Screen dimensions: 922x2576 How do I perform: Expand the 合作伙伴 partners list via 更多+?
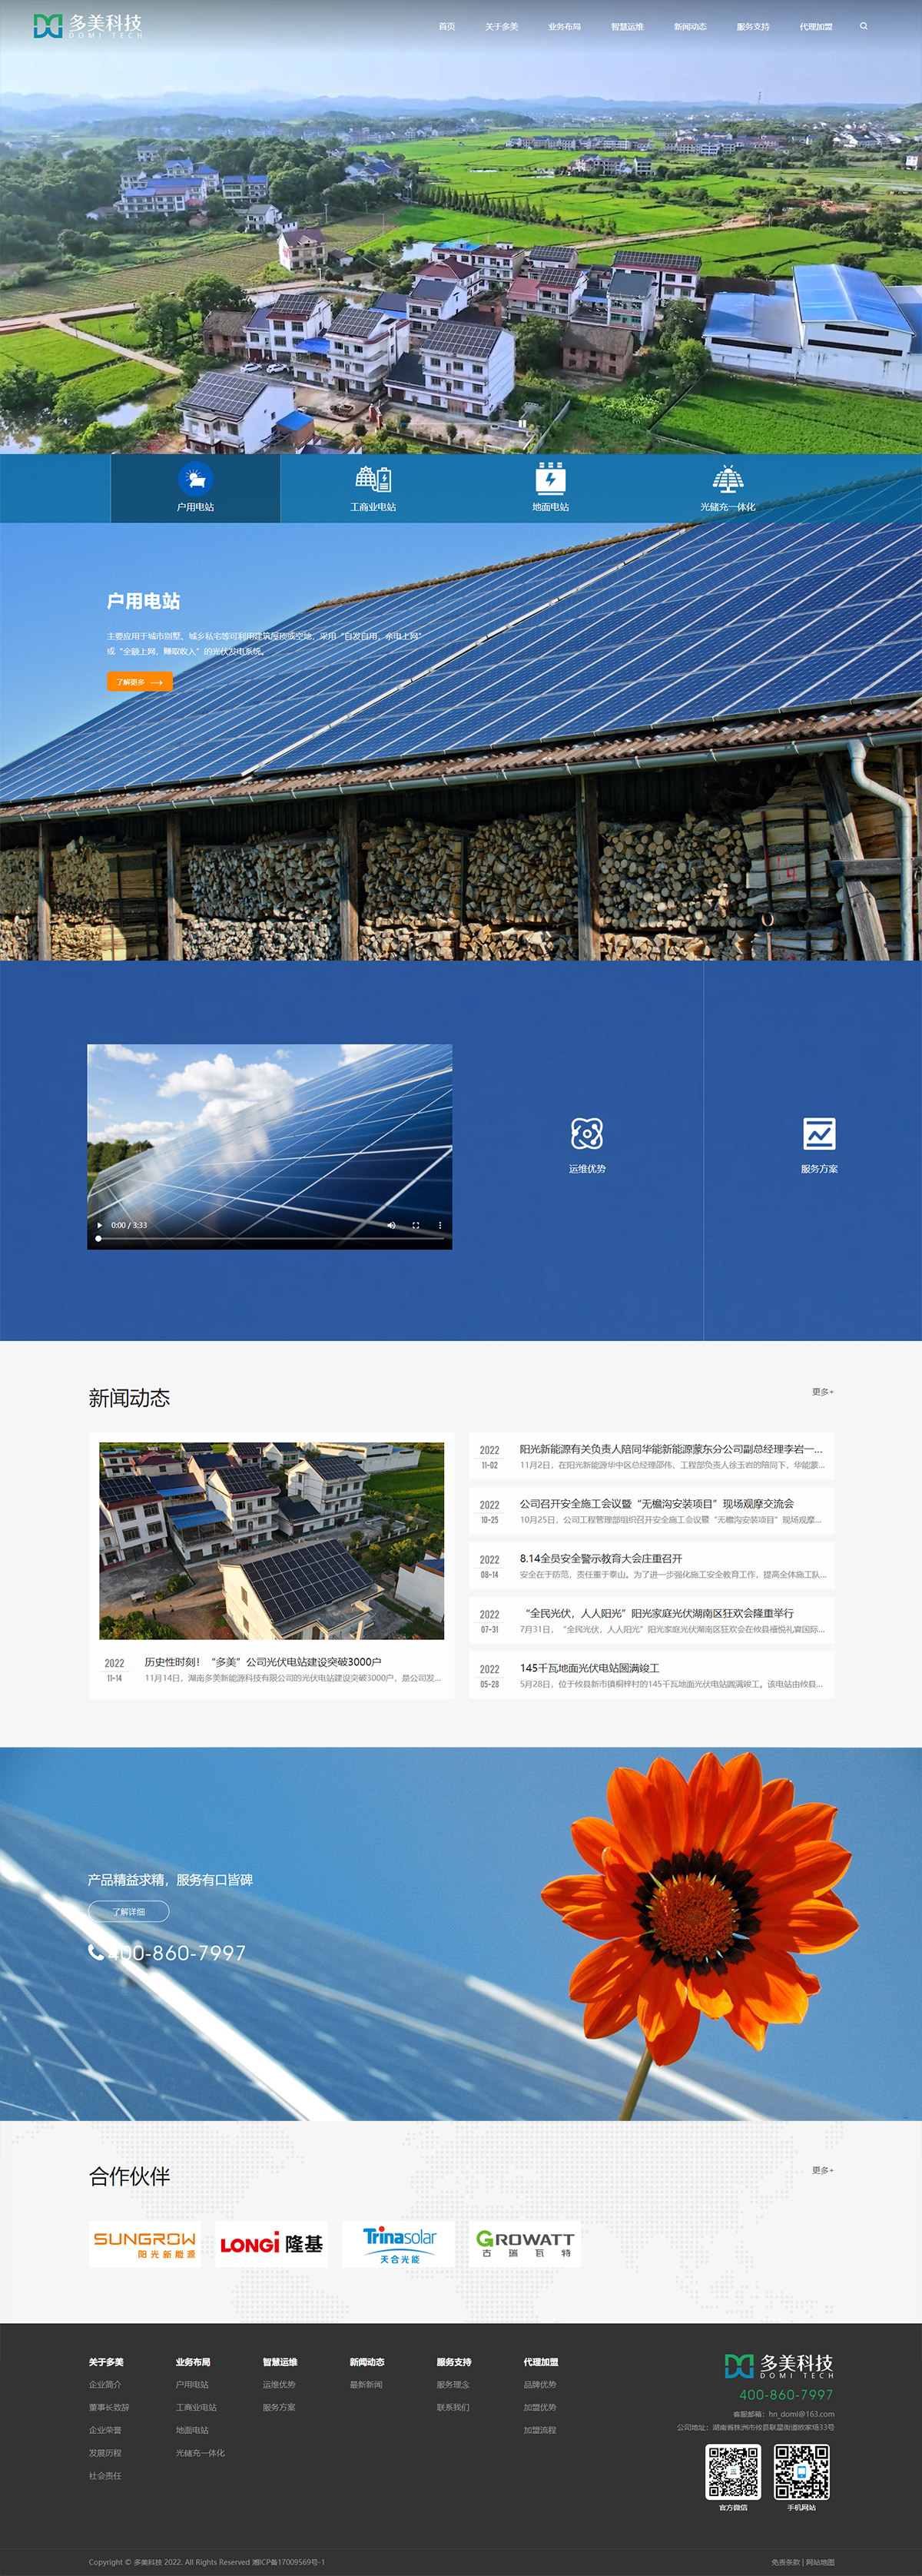[x=822, y=2170]
